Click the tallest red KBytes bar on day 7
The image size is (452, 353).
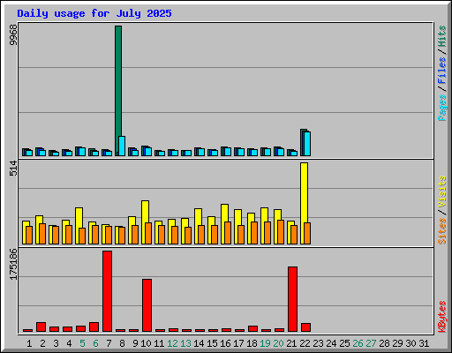107,291
